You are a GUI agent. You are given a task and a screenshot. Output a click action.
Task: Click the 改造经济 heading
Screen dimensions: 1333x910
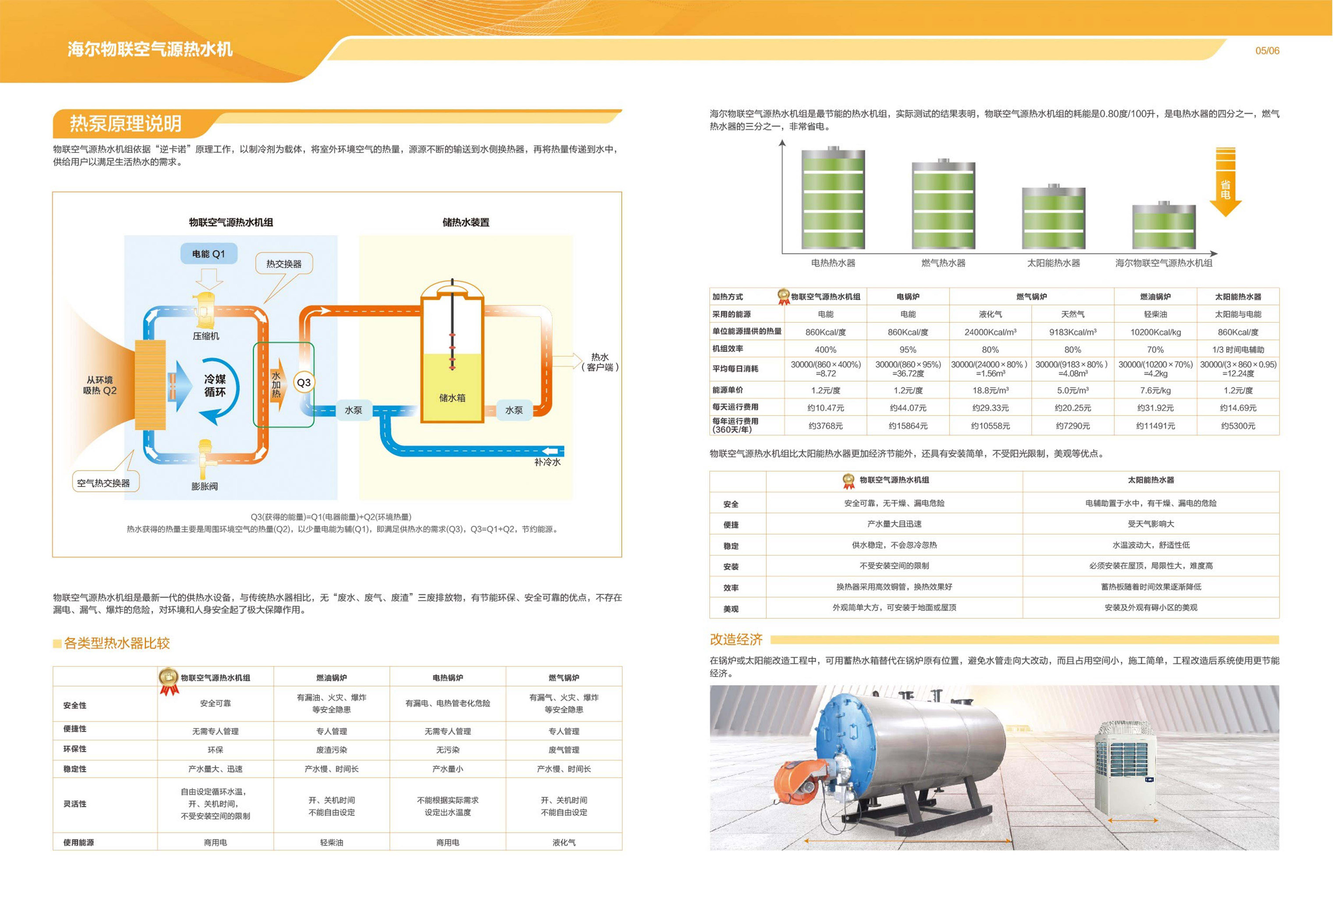click(x=736, y=639)
